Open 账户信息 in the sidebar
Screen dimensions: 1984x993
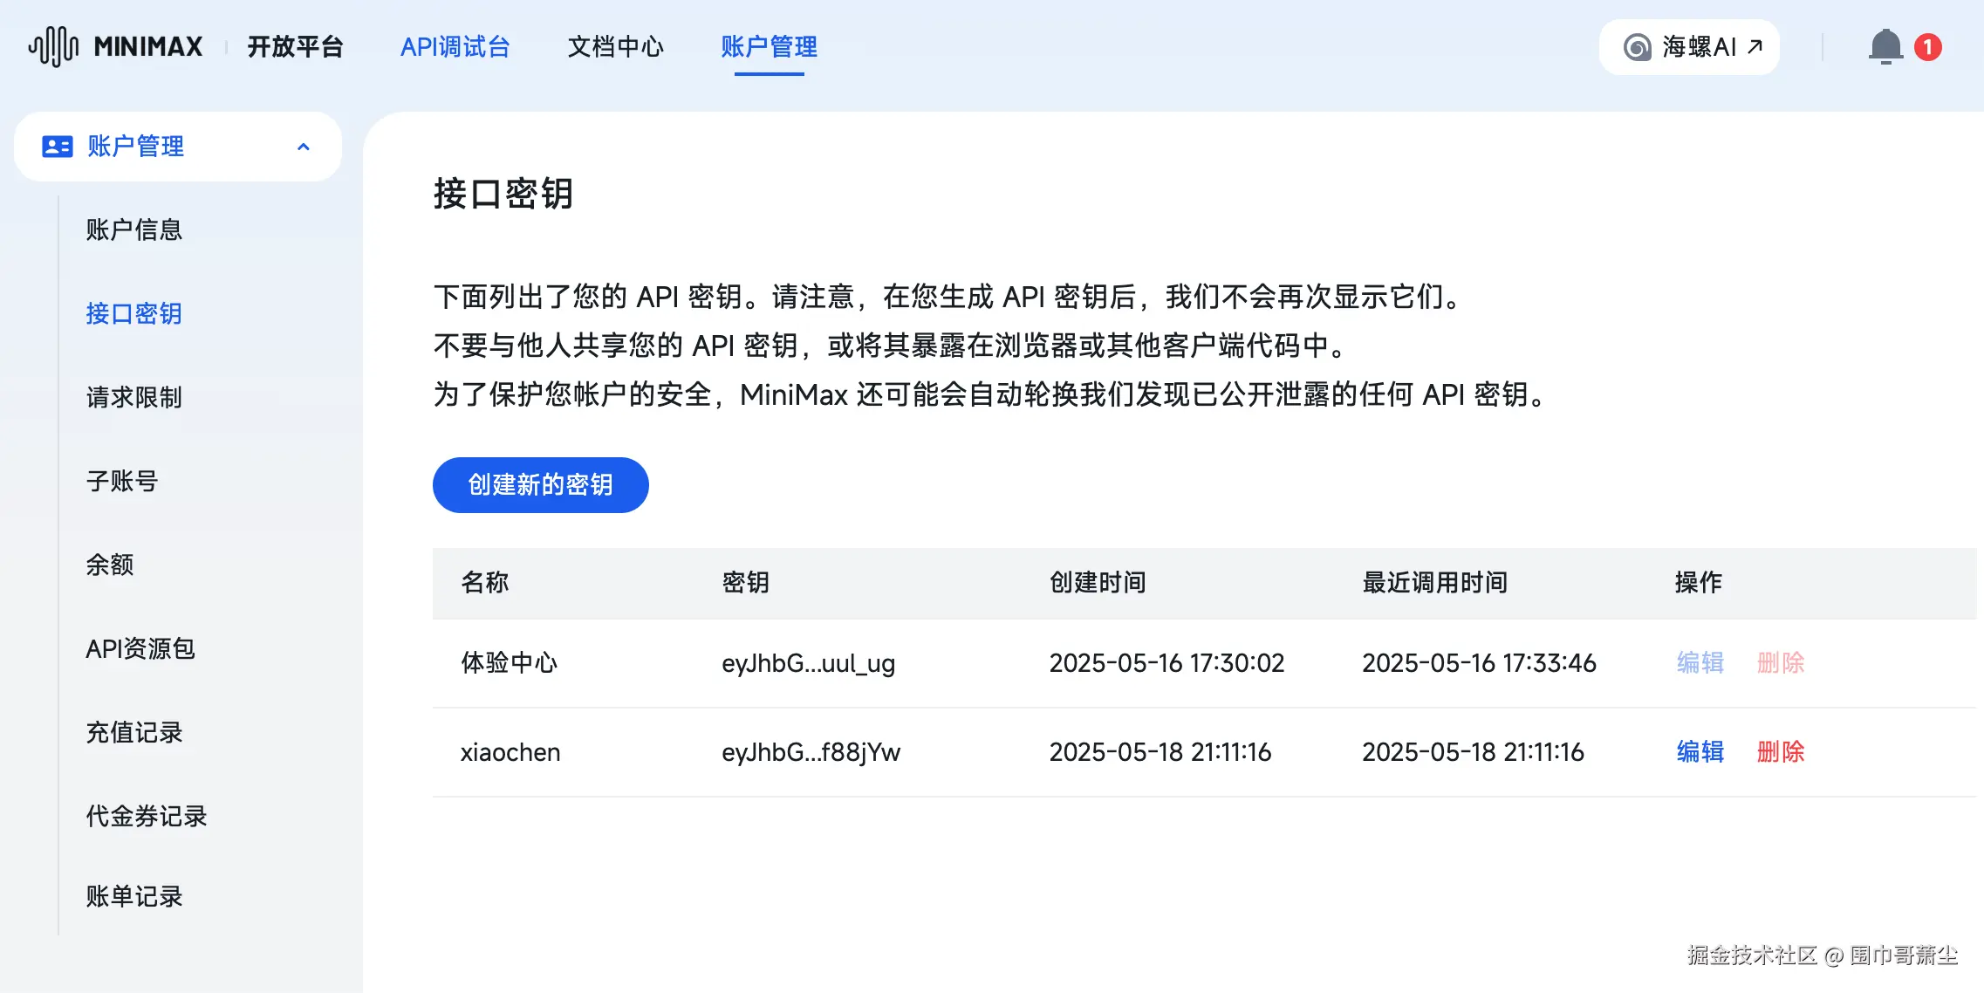point(133,229)
